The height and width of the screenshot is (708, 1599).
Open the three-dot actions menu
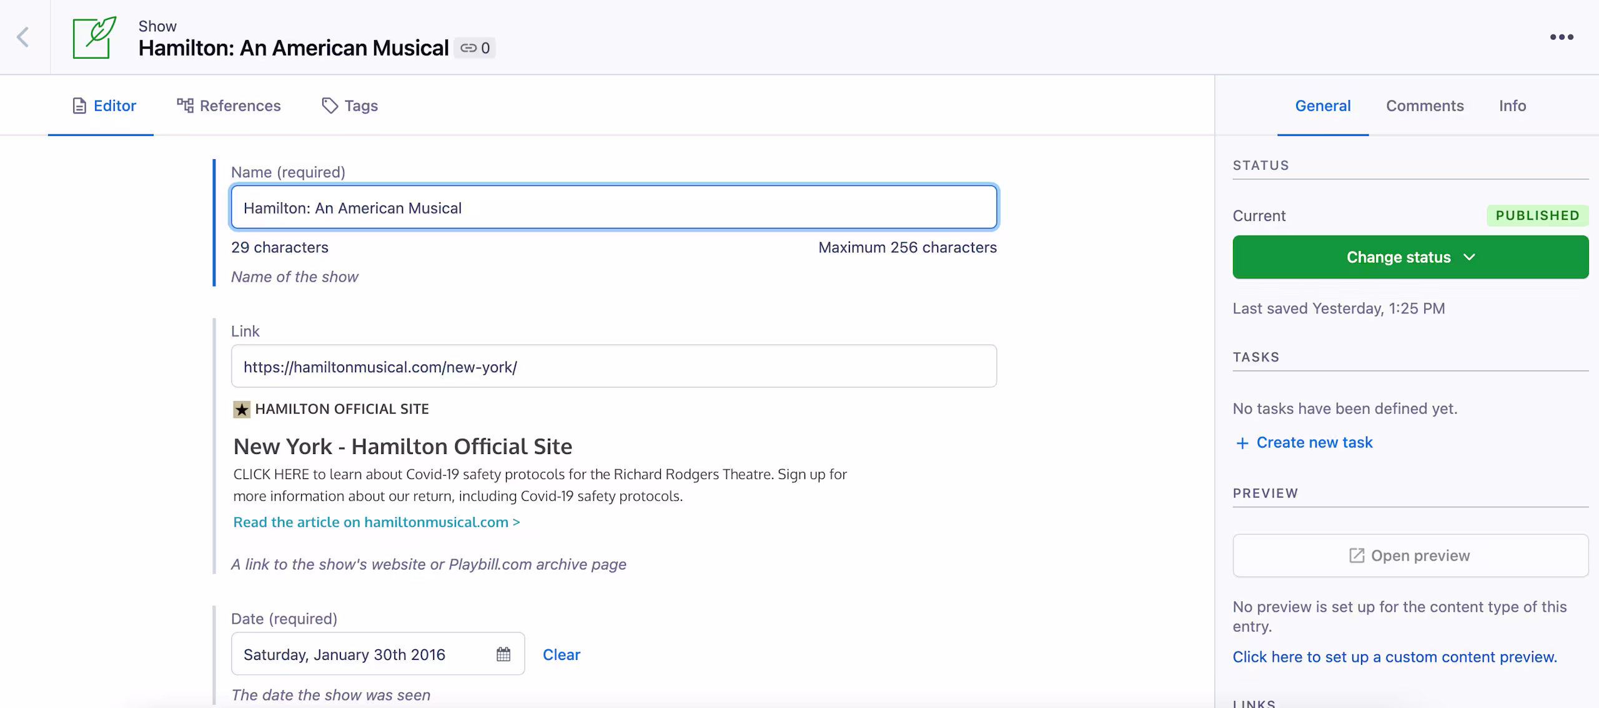tap(1562, 37)
